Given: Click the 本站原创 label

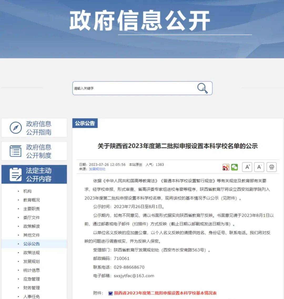Looking at the screenshot, I should [x=135, y=165].
